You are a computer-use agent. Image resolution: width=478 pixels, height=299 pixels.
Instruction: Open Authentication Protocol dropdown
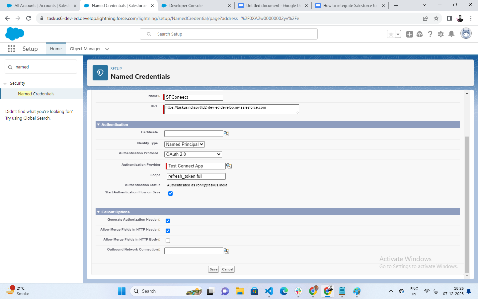pyautogui.click(x=193, y=154)
